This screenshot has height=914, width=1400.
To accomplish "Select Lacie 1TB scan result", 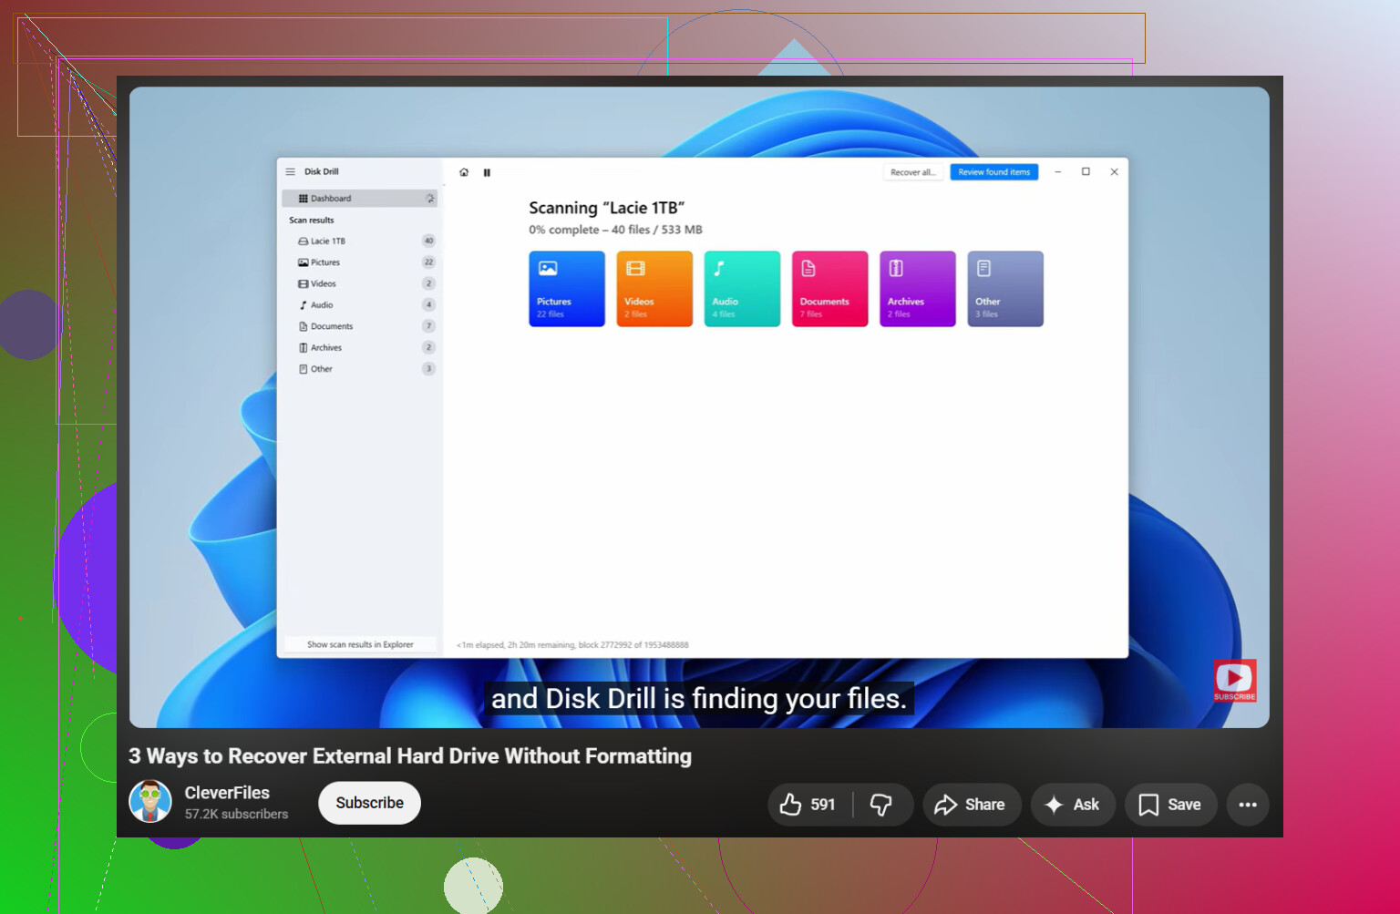I will 359,241.
